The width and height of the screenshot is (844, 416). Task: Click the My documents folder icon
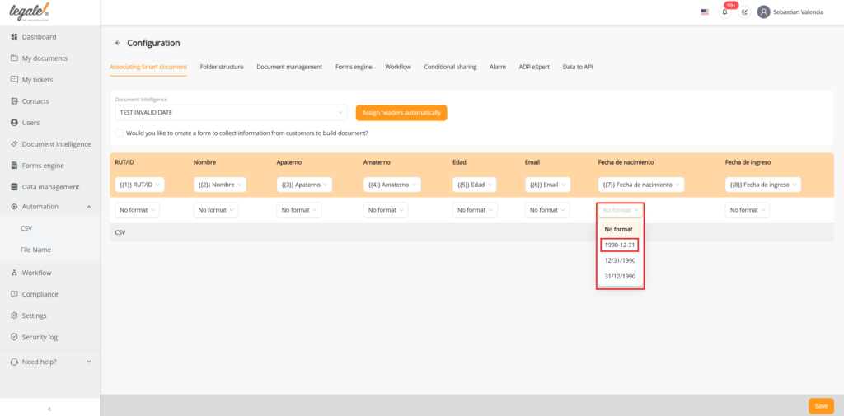point(15,58)
